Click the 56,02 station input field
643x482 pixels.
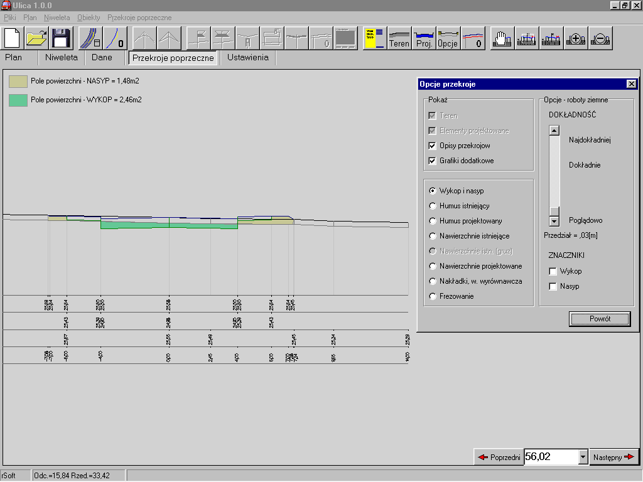pos(550,457)
